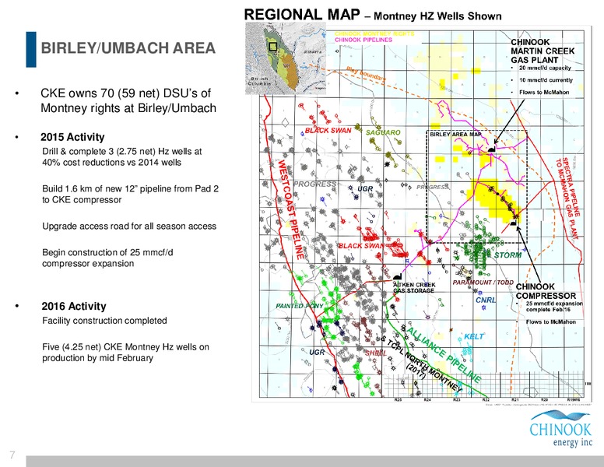Image resolution: width=604 pixels, height=467 pixels.
Task: Click the "CNRL" operator label
Action: pyautogui.click(x=486, y=300)
